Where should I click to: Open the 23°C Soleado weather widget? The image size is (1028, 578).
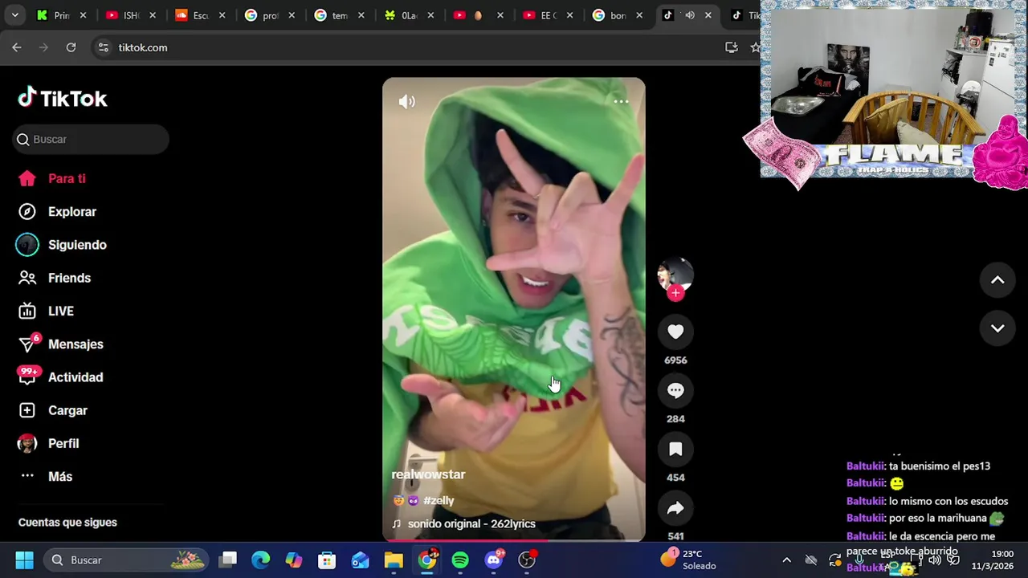[x=688, y=560]
